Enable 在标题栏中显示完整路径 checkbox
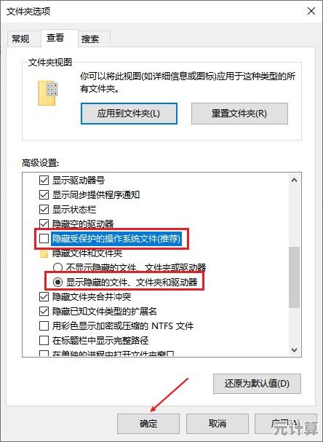Image resolution: width=323 pixels, height=442 pixels. point(44,341)
